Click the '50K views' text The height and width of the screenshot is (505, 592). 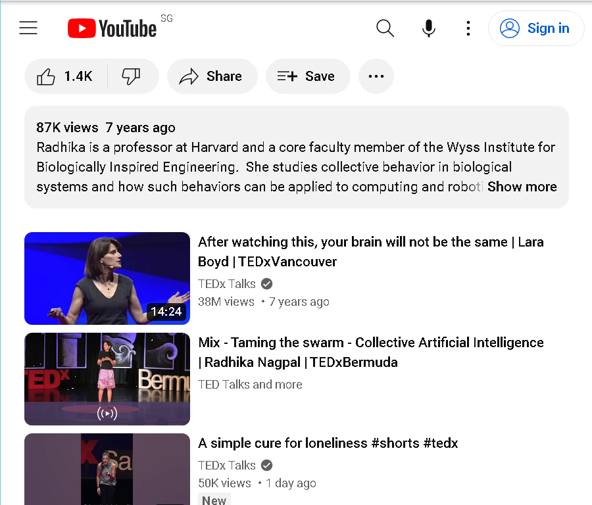(x=225, y=483)
